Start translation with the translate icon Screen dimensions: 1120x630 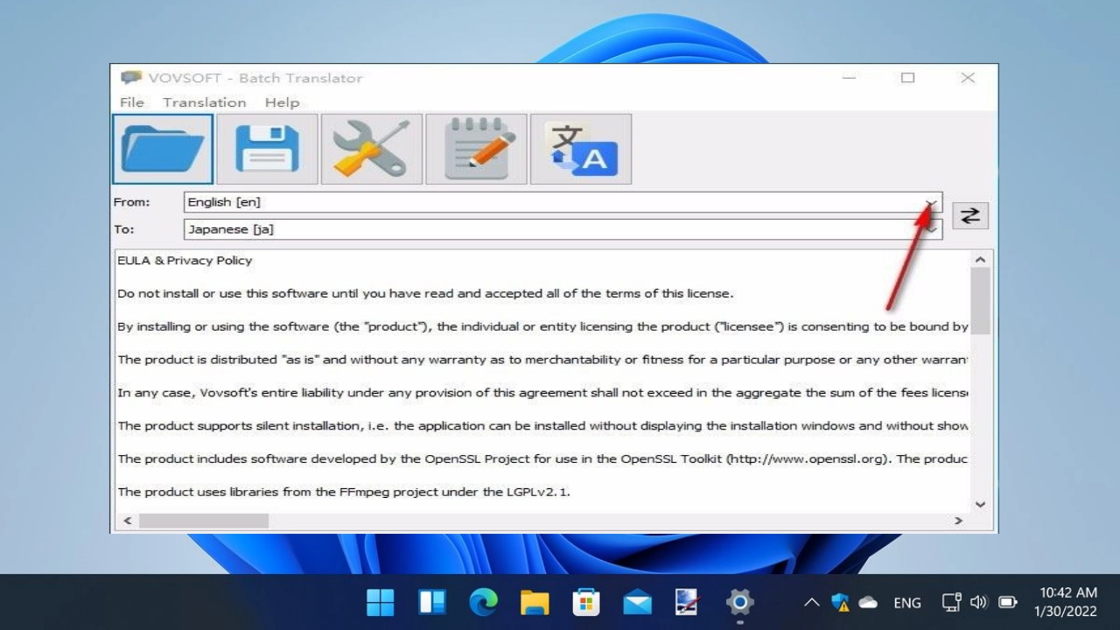(580, 149)
